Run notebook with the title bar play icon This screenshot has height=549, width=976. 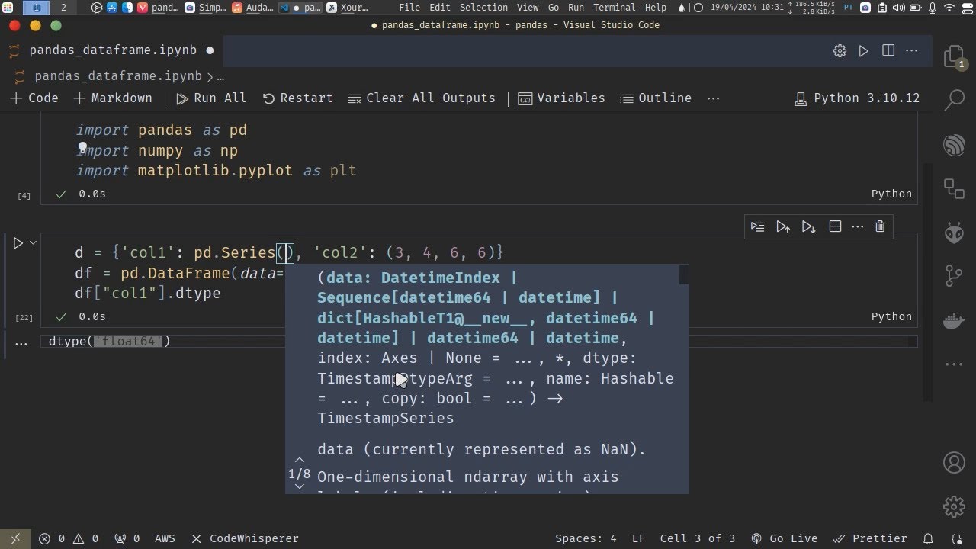[864, 50]
